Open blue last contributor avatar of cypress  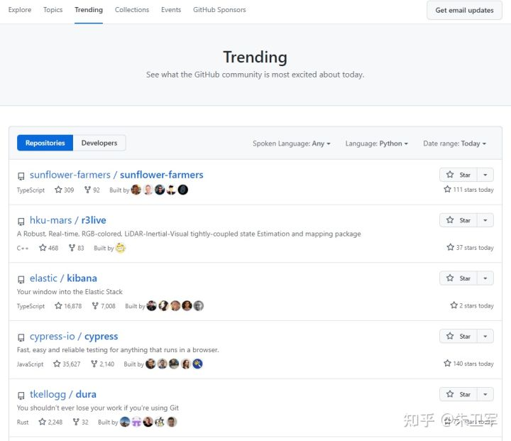(x=197, y=364)
